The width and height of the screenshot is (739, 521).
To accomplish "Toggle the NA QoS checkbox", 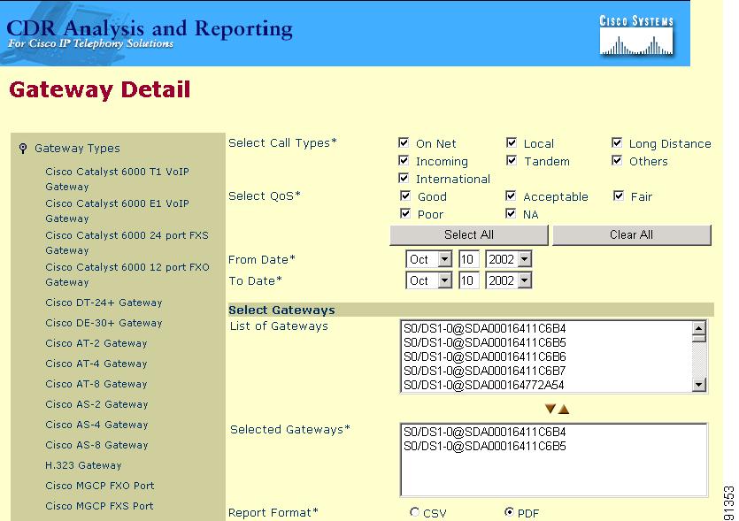I will [511, 213].
